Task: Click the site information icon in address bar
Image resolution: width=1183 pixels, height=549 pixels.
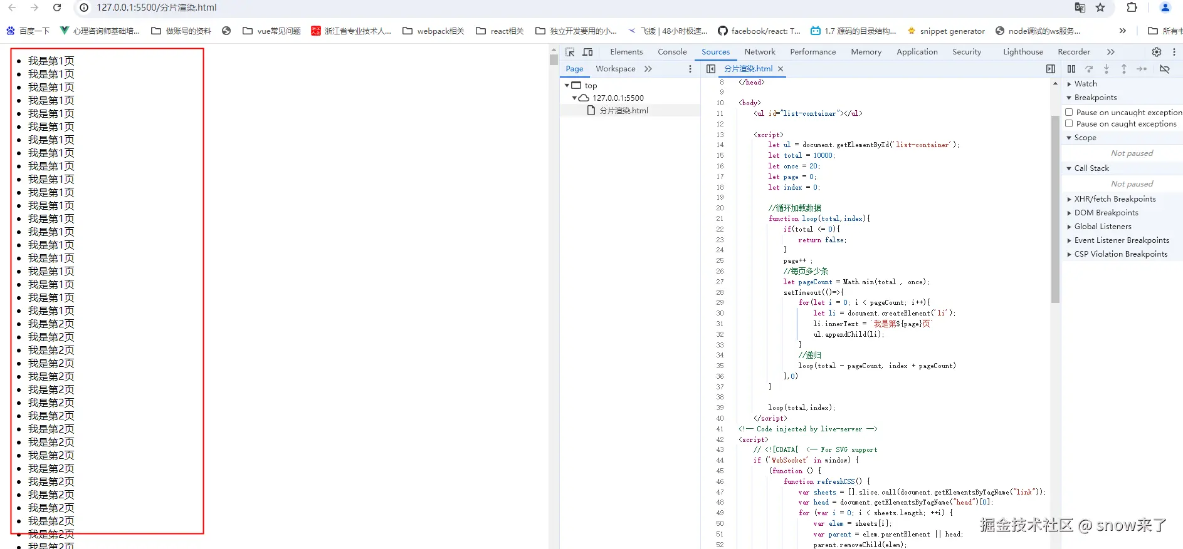Action: (84, 8)
